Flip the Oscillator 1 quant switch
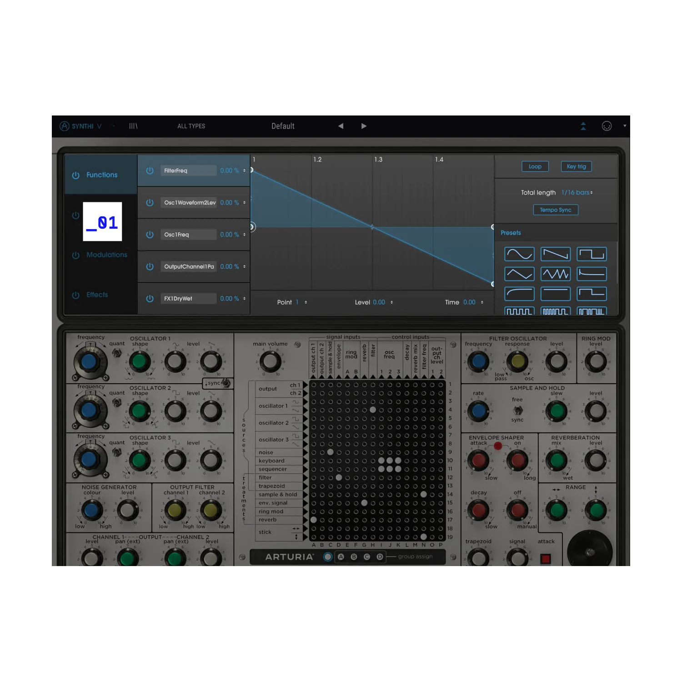Image resolution: width=682 pixels, height=682 pixels. pos(117,353)
